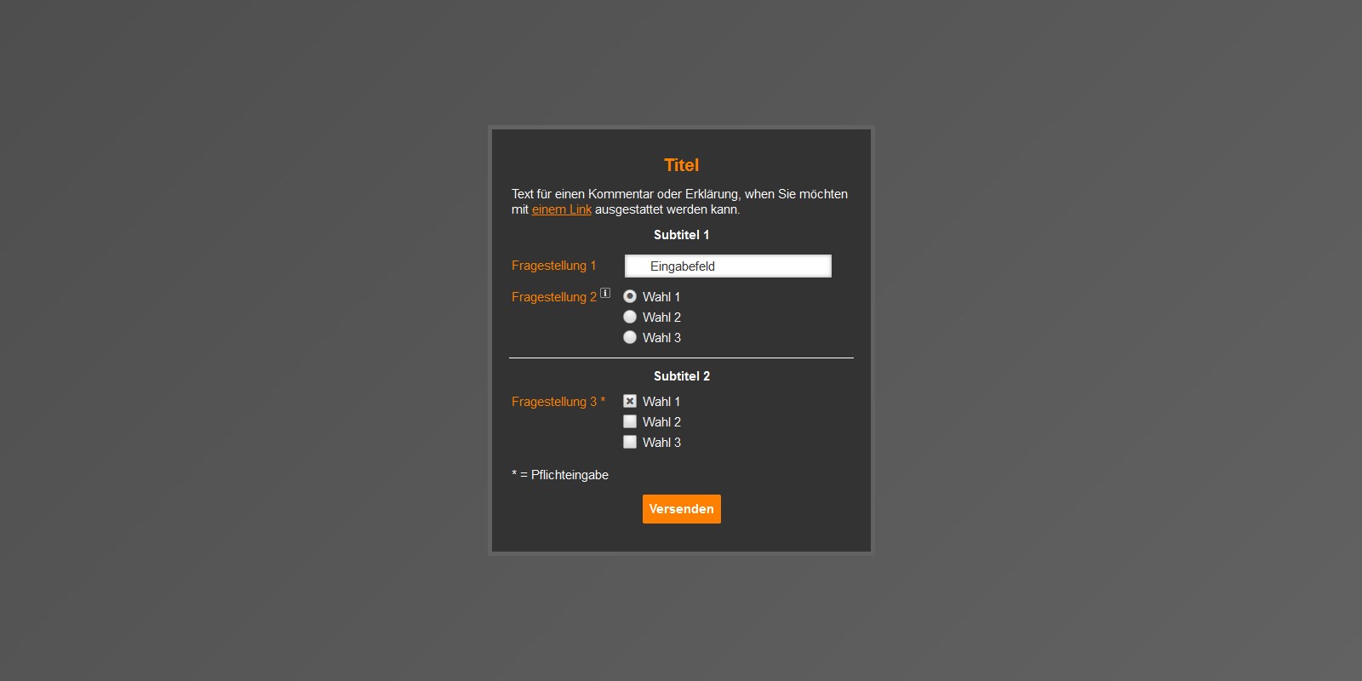Open the info icon beside Fragestellung 2
This screenshot has height=681, width=1362.
(x=605, y=293)
